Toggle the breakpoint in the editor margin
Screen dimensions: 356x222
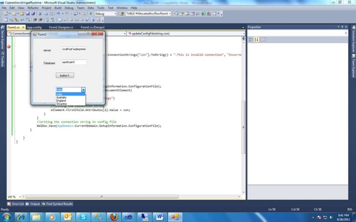pos(9,47)
